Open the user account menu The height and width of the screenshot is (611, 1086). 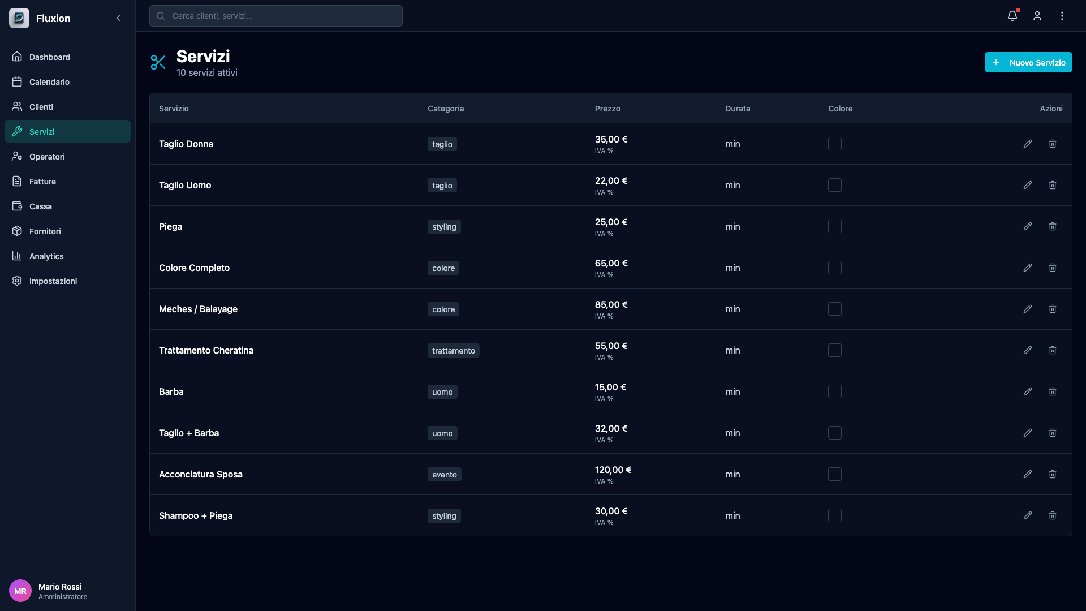tap(1037, 16)
